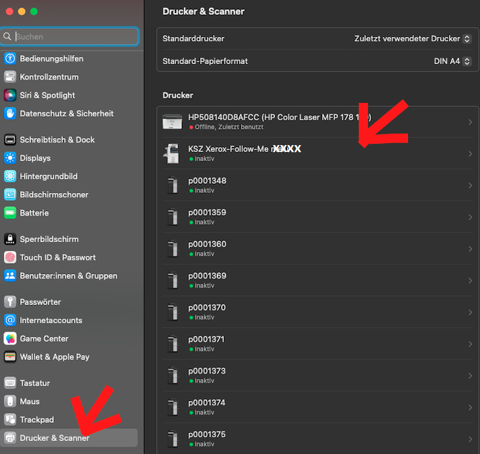Click the HP Color Laser printer icon
The width and height of the screenshot is (480, 454).
(172, 122)
